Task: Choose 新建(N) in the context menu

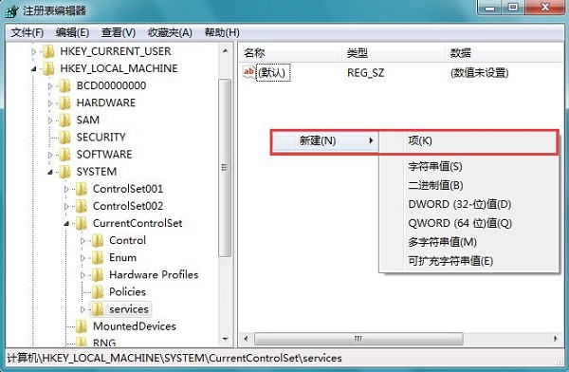Action: click(x=325, y=141)
